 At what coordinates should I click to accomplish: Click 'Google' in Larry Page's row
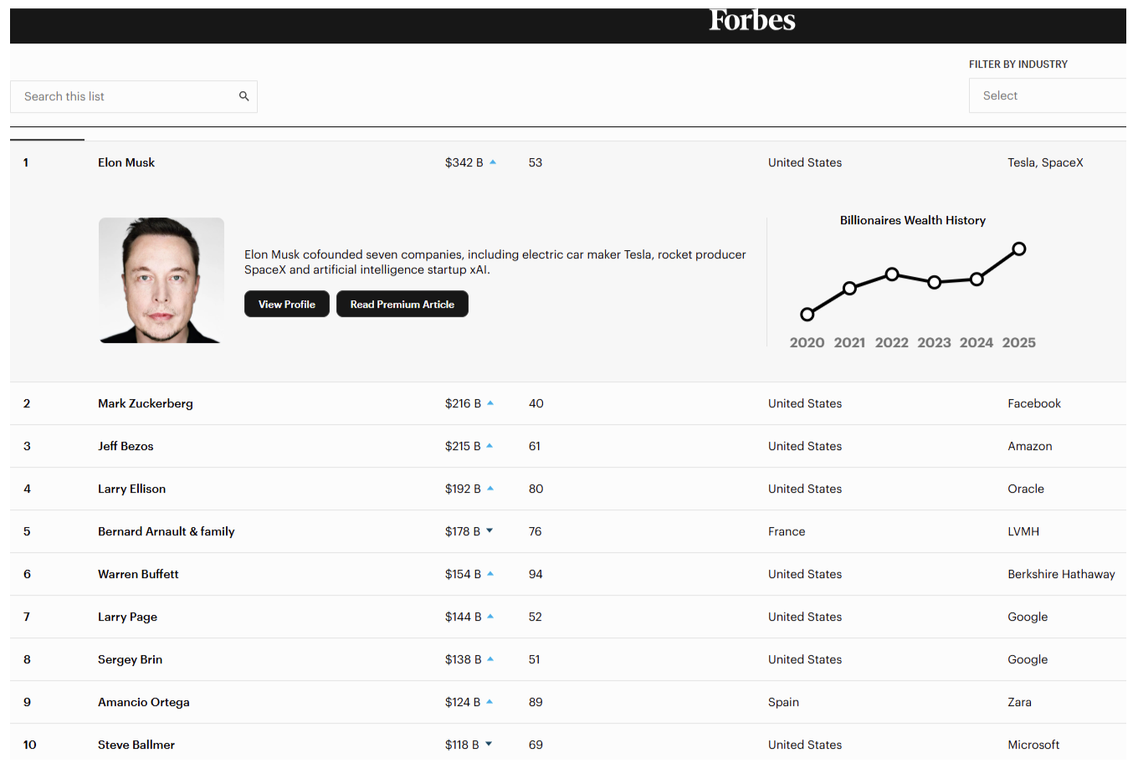(x=1028, y=617)
